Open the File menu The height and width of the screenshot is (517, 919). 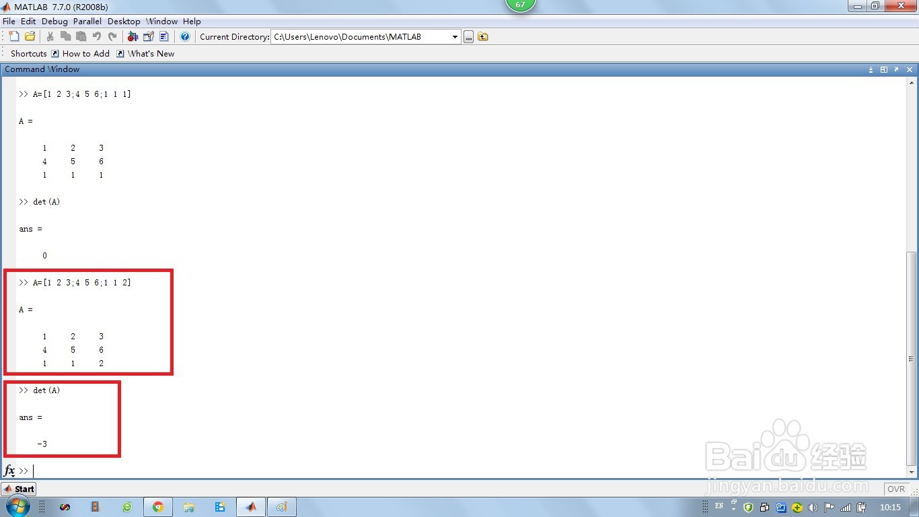pos(9,21)
